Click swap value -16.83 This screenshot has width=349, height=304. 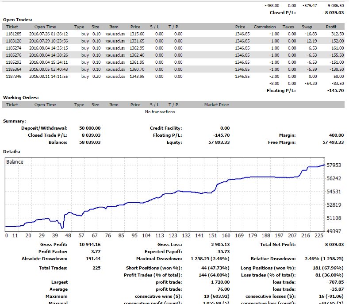311,34
